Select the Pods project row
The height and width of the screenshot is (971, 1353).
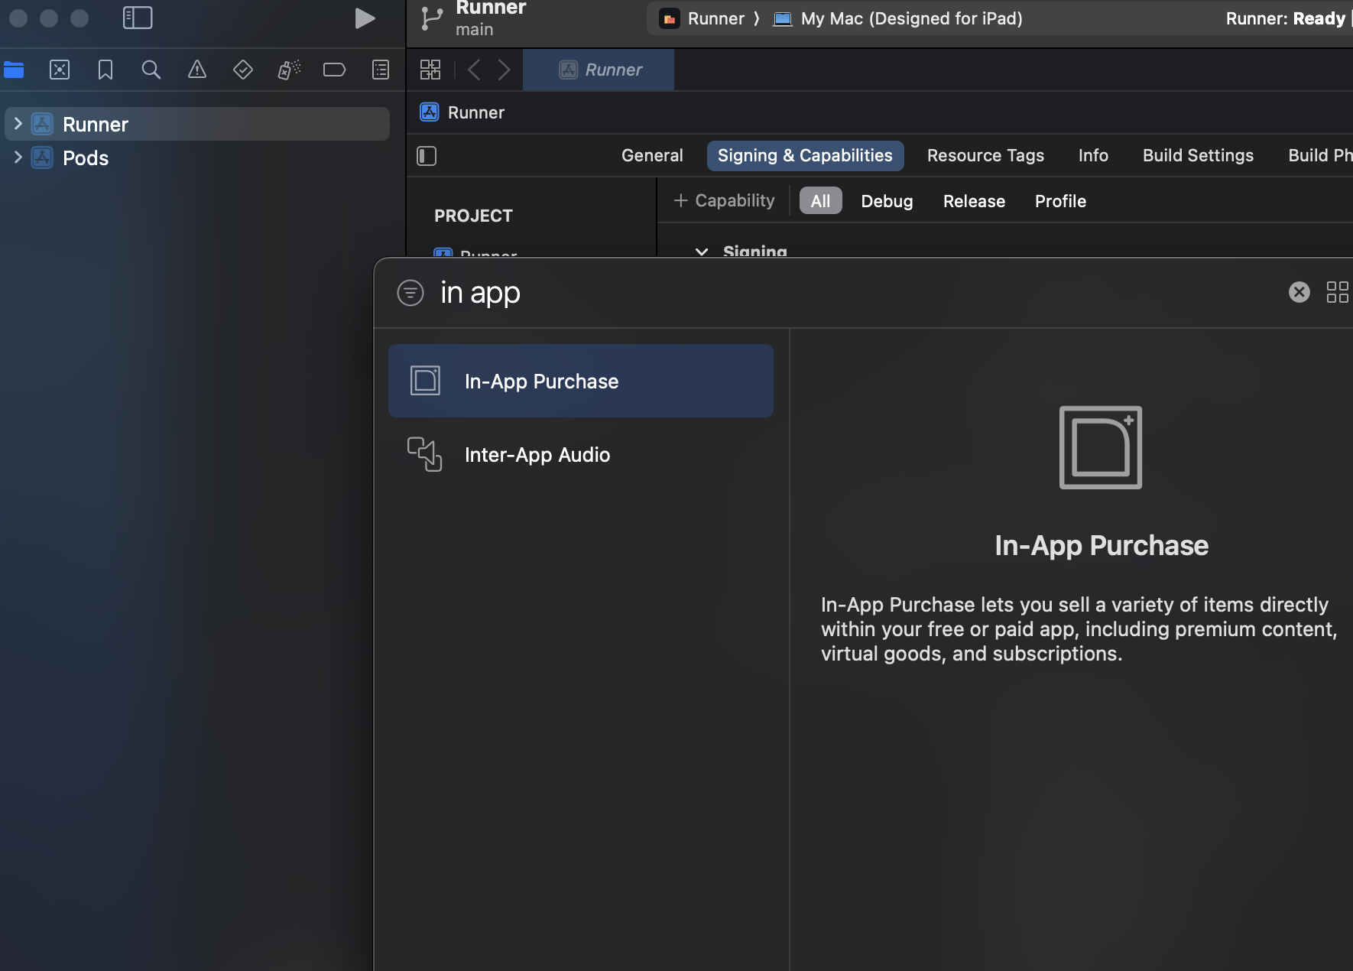pos(197,158)
